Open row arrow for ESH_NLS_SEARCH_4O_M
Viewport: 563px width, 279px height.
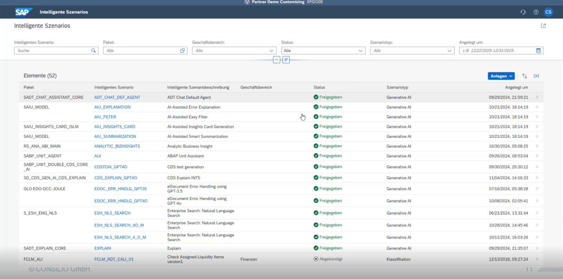pyautogui.click(x=537, y=225)
